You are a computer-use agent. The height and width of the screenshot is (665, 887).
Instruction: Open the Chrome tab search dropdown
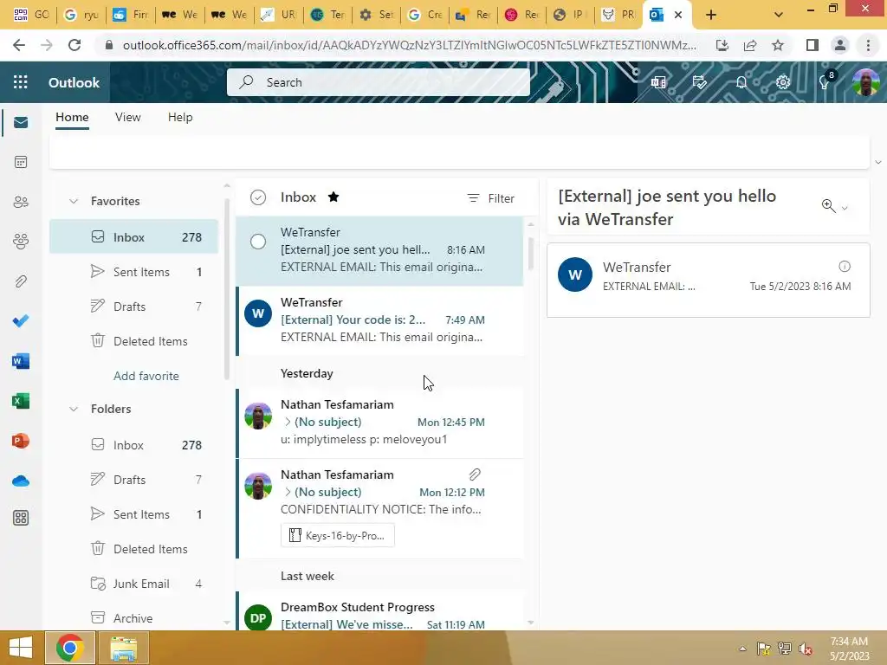(x=779, y=15)
